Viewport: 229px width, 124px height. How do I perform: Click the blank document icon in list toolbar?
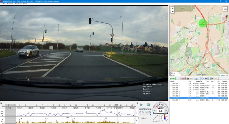click(x=218, y=78)
